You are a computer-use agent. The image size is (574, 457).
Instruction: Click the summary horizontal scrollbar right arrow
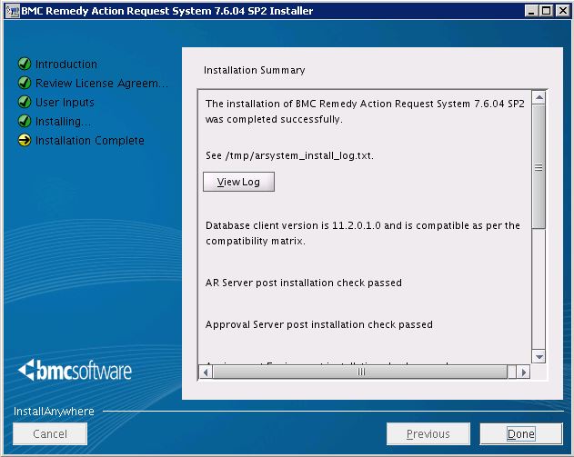[523, 373]
